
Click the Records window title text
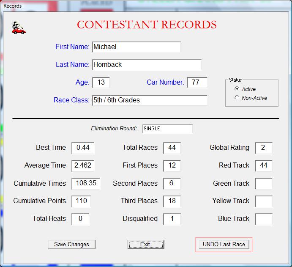coord(13,6)
